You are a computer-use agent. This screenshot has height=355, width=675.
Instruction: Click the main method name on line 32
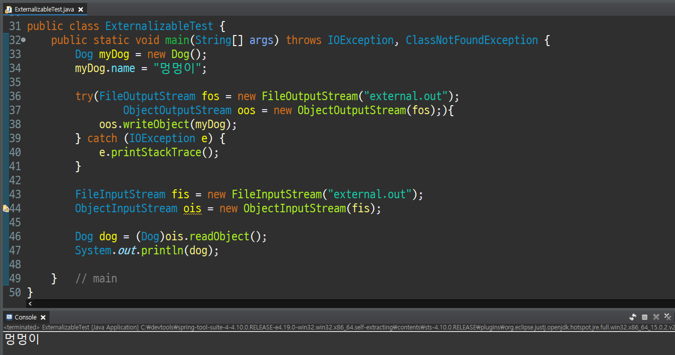(x=177, y=40)
